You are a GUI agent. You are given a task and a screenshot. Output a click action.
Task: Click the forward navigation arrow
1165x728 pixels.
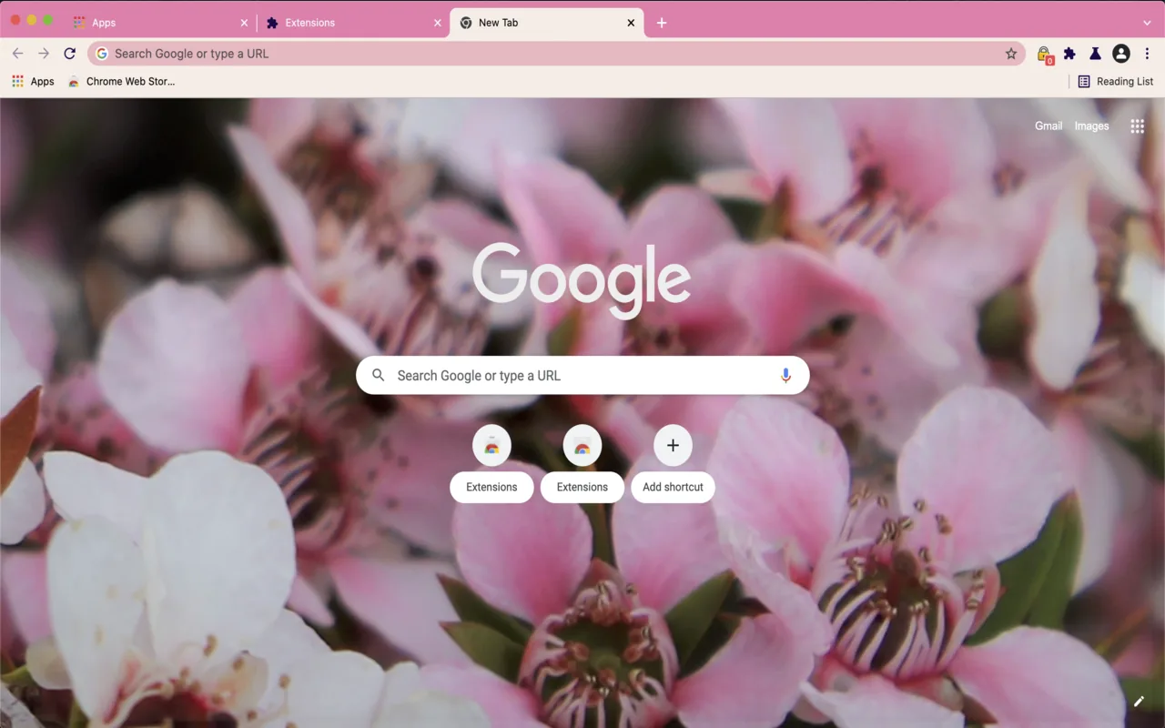(x=44, y=54)
